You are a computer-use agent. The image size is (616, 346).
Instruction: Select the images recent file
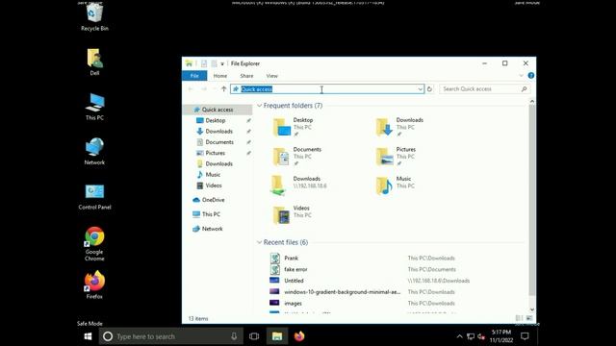tap(293, 304)
